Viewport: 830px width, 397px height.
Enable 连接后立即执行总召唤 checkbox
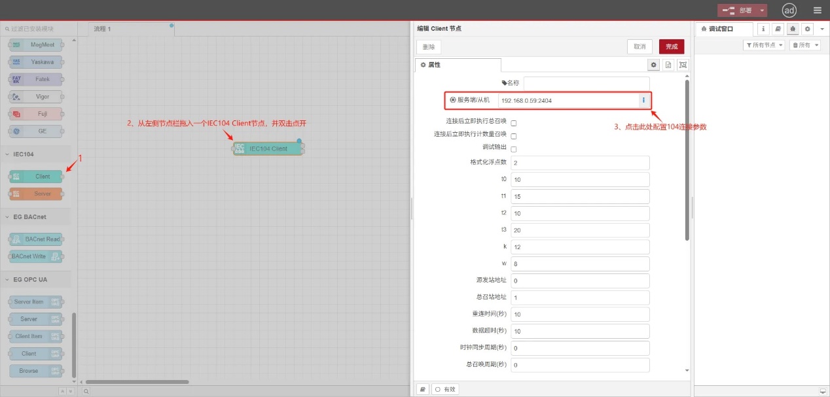(x=514, y=122)
